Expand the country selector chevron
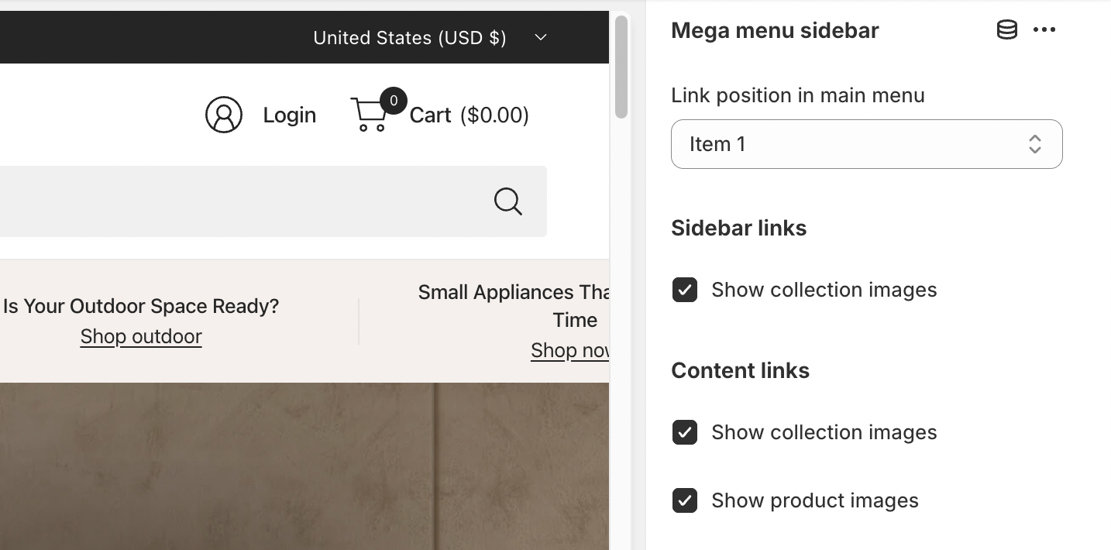Screen dimensions: 1111x550 pyautogui.click(x=540, y=37)
